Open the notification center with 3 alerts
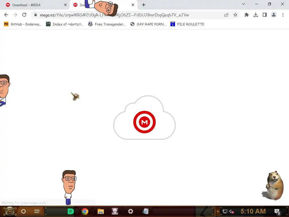The image size is (289, 217). [x=277, y=212]
